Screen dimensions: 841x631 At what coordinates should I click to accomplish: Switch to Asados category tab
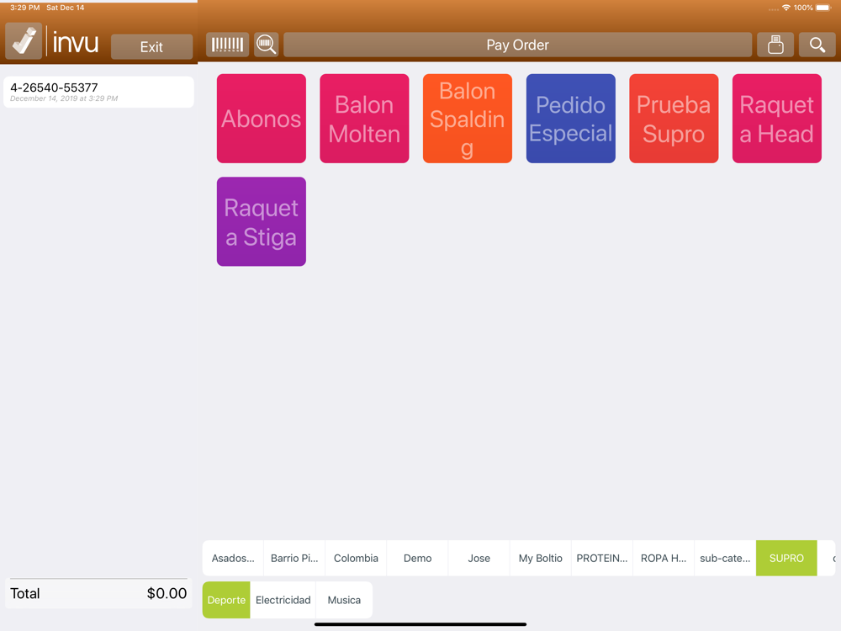pyautogui.click(x=233, y=558)
